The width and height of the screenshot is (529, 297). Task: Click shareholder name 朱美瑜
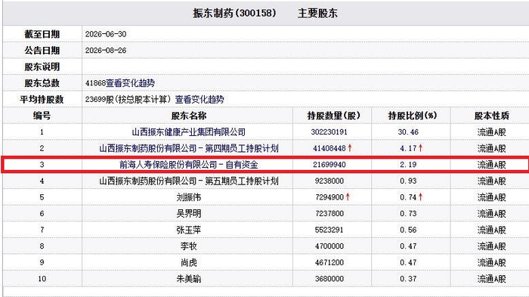point(189,279)
